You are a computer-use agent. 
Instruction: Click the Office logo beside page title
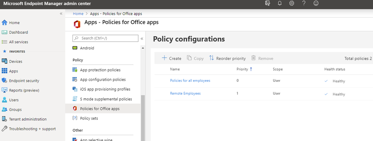coord(77,24)
